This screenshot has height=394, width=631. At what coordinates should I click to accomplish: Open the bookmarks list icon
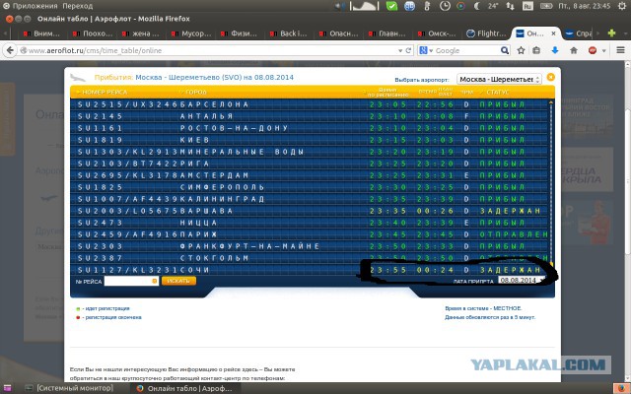pyautogui.click(x=536, y=50)
